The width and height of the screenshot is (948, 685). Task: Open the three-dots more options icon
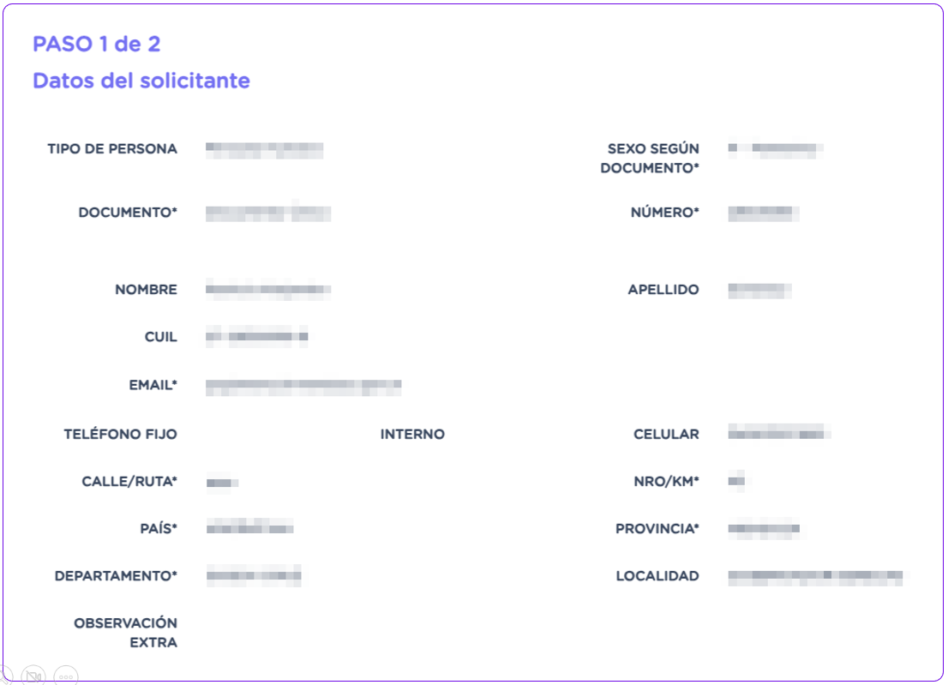66,676
